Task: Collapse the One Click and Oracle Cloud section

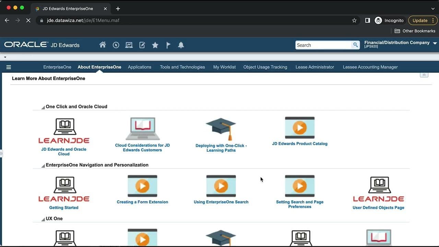Action: pos(43,107)
